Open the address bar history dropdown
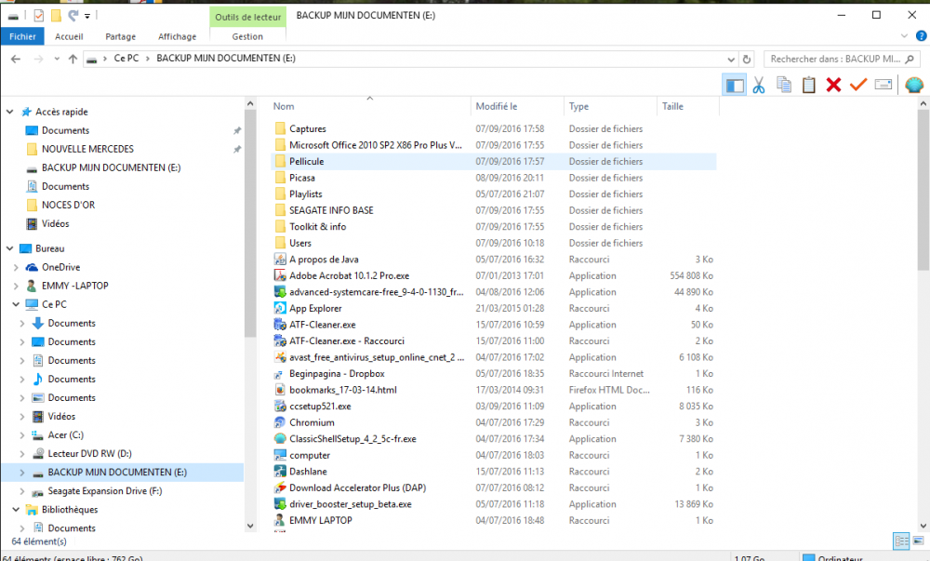Viewport: 930px width, 561px height. tap(732, 59)
